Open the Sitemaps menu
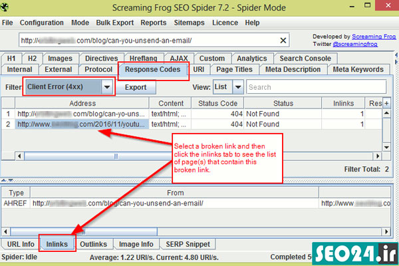399x266 pixels. 189,23
